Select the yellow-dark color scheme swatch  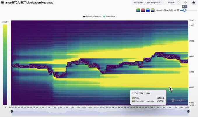click(153, 10)
